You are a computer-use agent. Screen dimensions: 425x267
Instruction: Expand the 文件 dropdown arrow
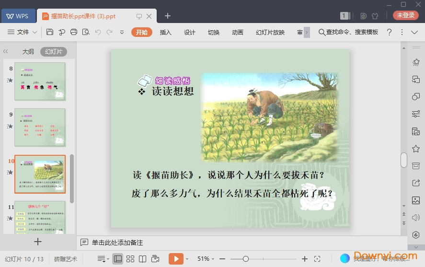point(34,32)
